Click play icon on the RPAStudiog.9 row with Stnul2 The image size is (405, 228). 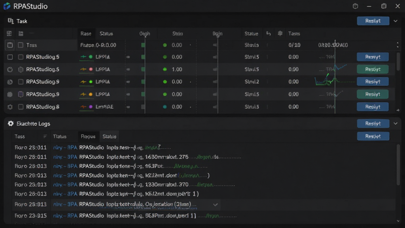(x=10, y=82)
